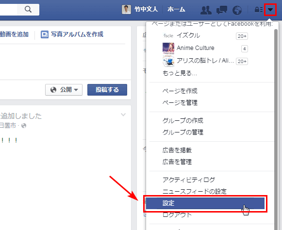Toggle the account dropdown arrow in top bar
The width and height of the screenshot is (282, 230).
pos(270,10)
